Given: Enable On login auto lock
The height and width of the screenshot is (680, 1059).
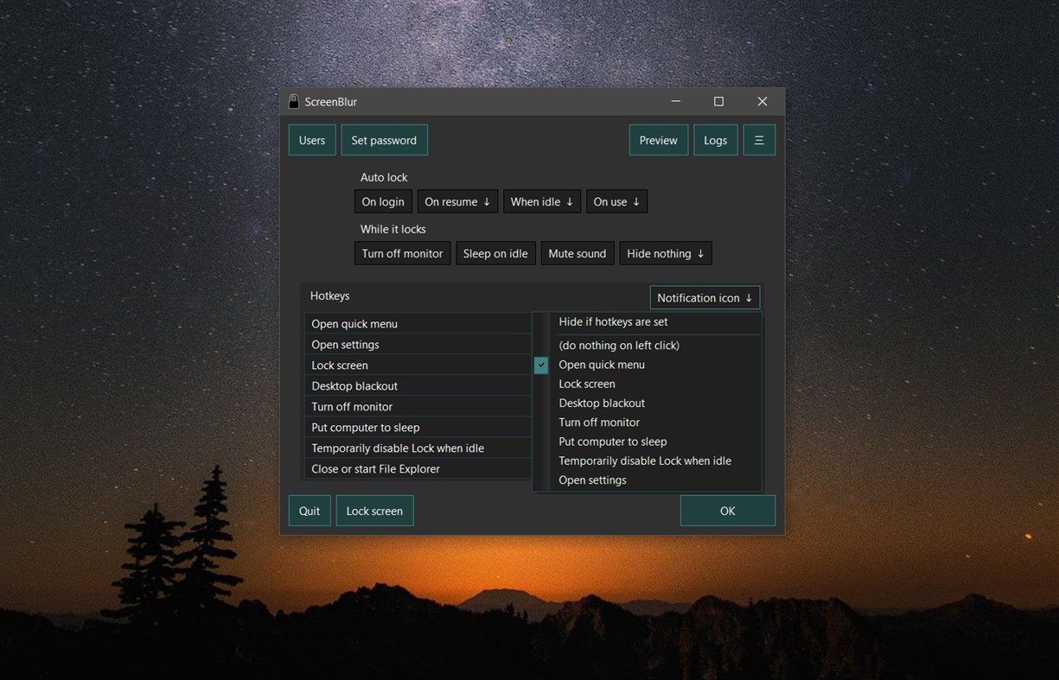Looking at the screenshot, I should pyautogui.click(x=382, y=201).
